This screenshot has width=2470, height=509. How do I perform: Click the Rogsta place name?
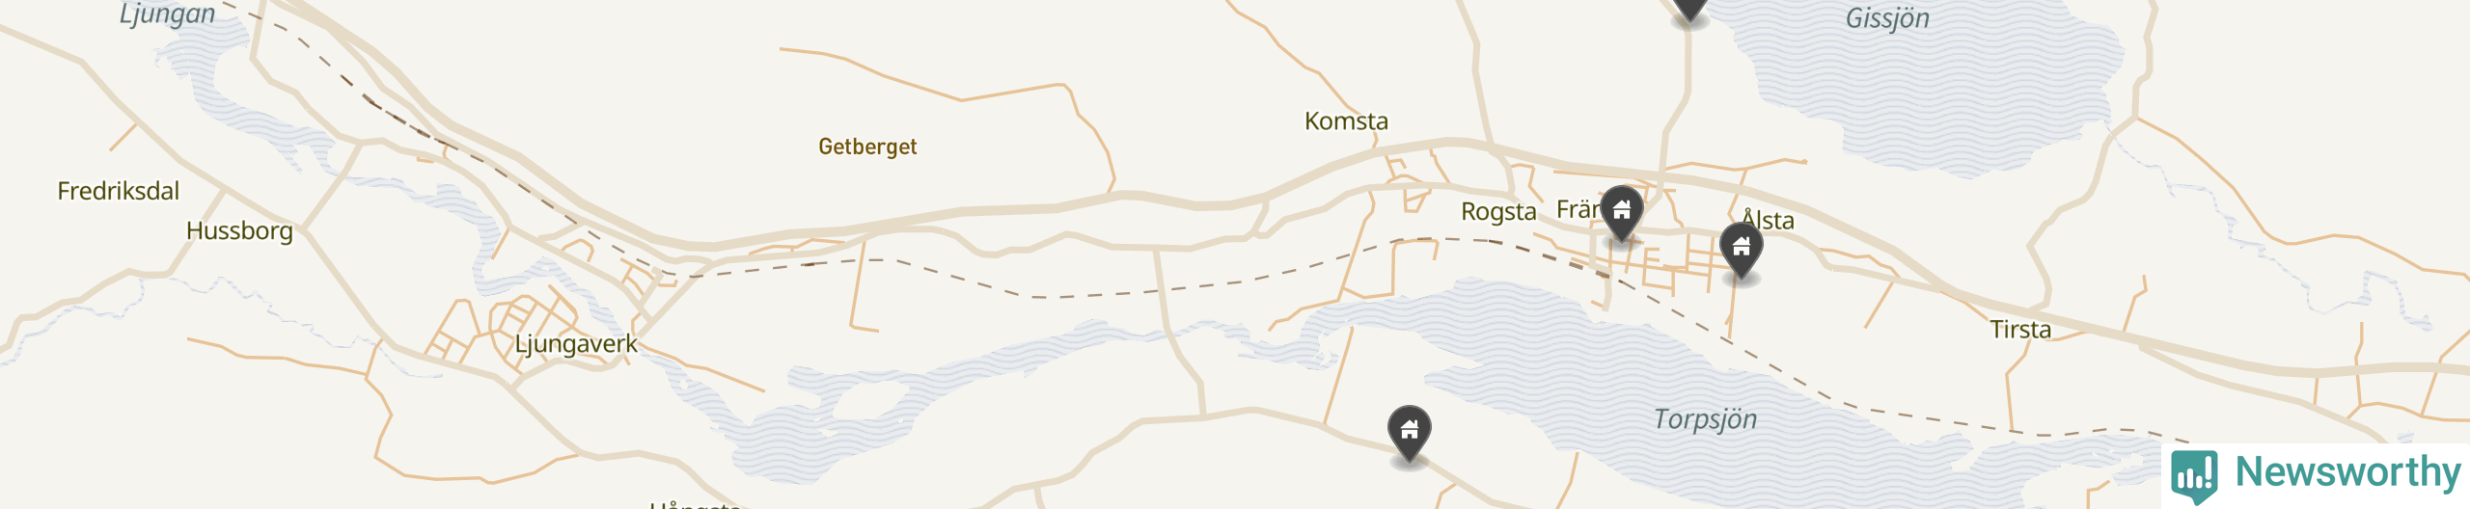click(x=1498, y=212)
